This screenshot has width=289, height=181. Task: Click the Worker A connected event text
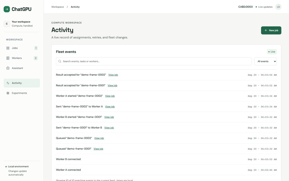[x=68, y=170]
